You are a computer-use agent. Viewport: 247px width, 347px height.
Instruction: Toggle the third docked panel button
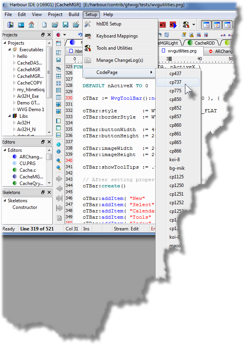tap(227, 25)
